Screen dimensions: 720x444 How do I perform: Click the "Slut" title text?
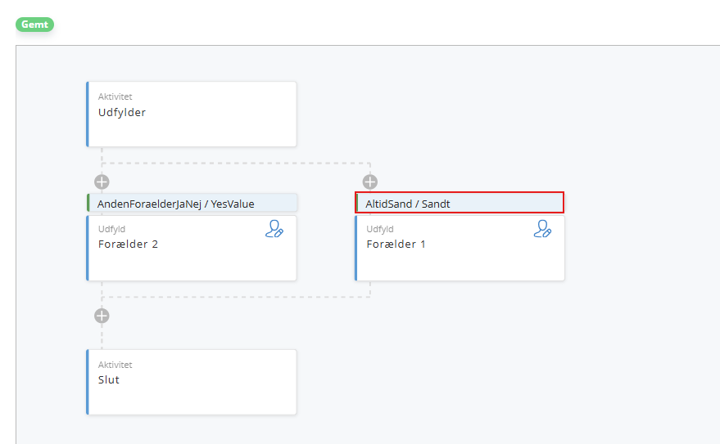(109, 380)
